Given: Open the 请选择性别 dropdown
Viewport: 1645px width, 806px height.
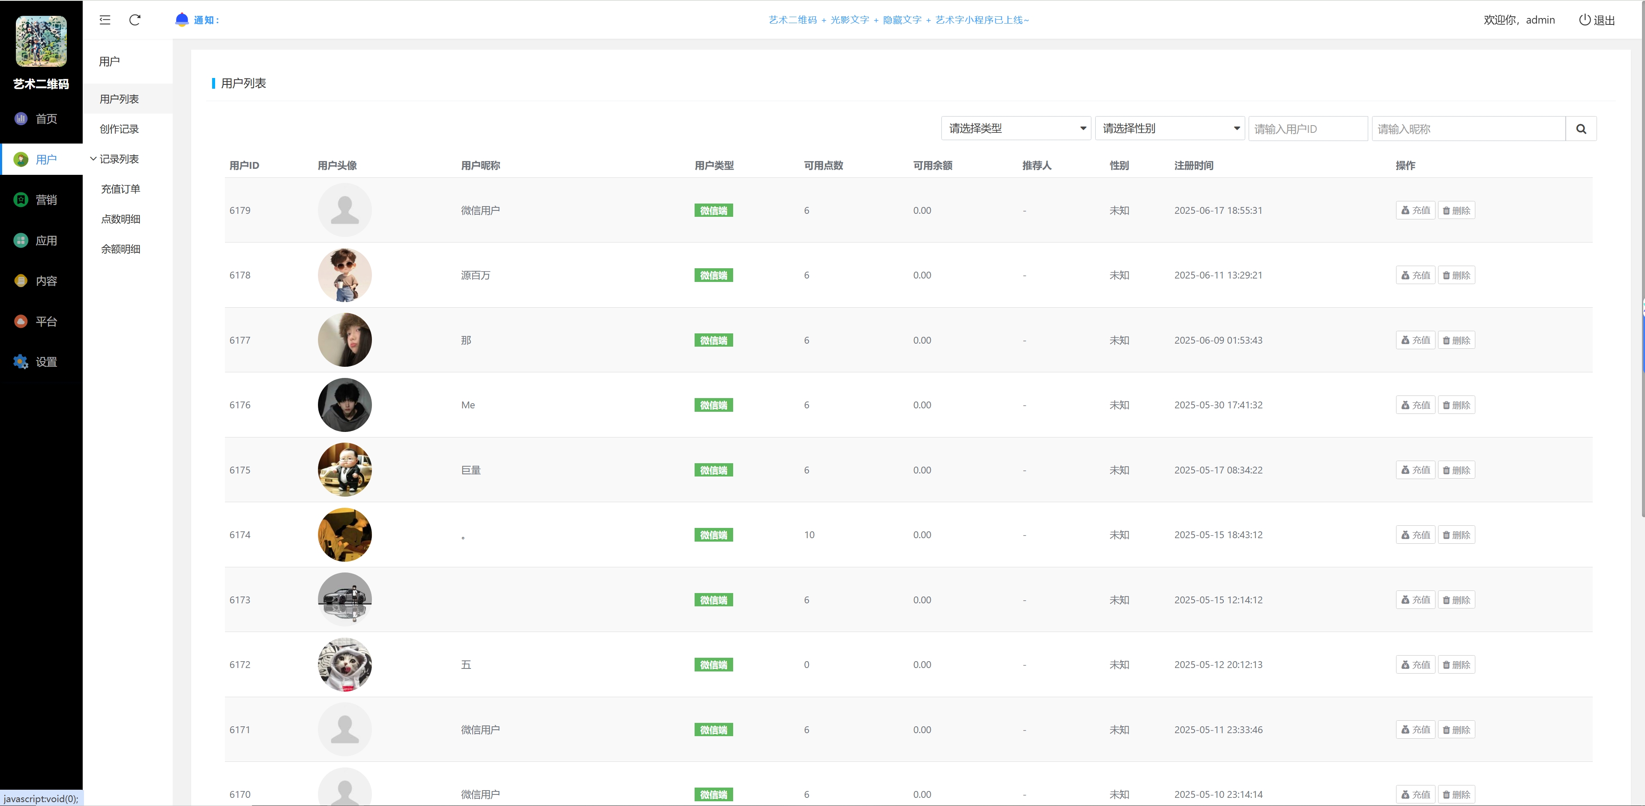Looking at the screenshot, I should 1169,129.
